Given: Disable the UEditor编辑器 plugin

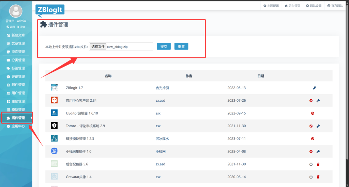Looking at the screenshot, I should (x=313, y=113).
